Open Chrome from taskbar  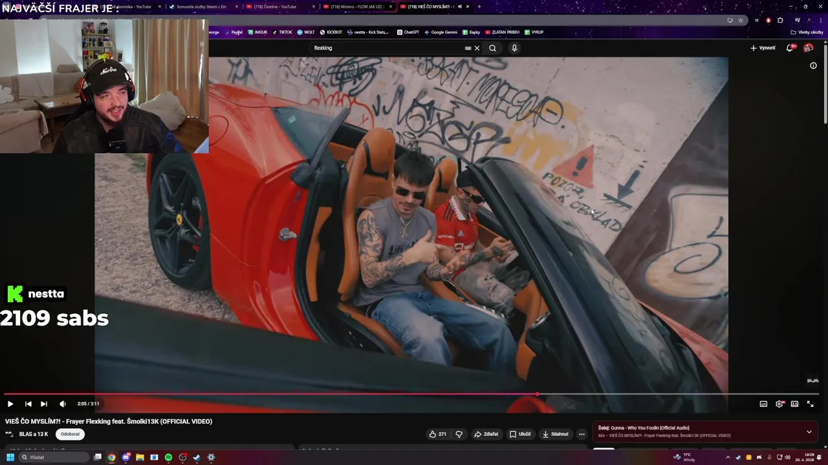pyautogui.click(x=111, y=457)
